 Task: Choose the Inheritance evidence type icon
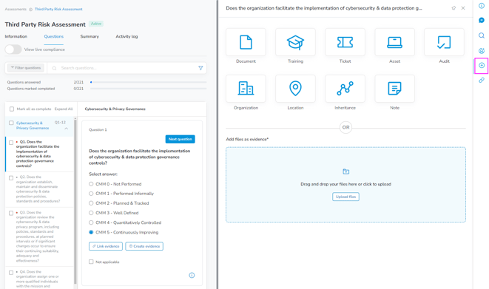(345, 89)
